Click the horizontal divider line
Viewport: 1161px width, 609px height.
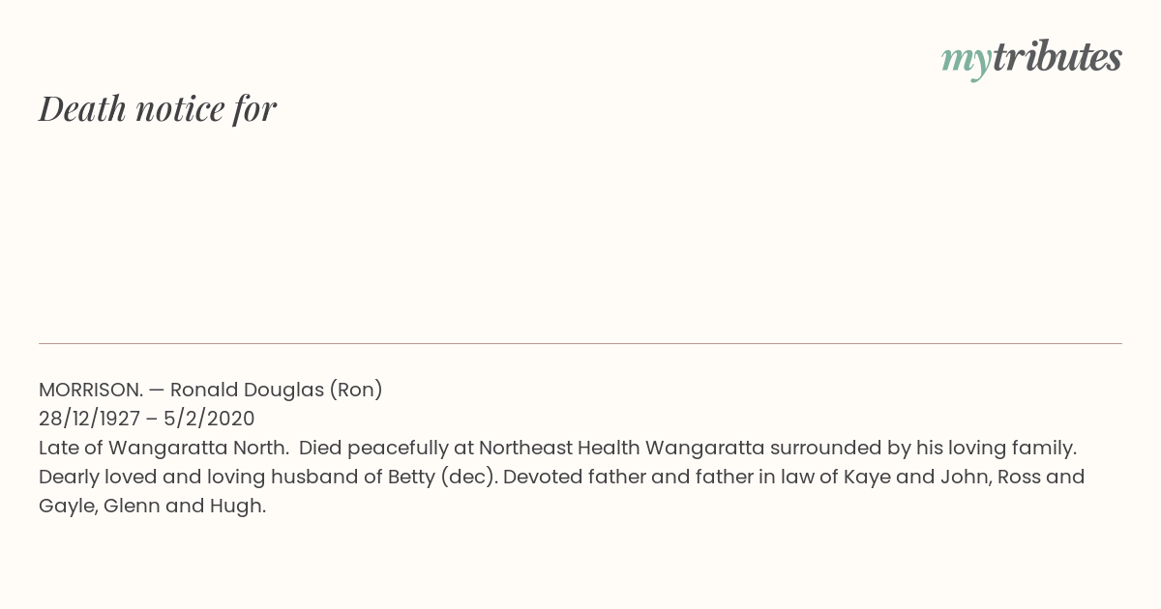tap(580, 343)
